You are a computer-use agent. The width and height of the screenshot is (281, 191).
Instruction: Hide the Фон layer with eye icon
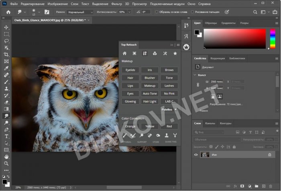tap(196, 155)
